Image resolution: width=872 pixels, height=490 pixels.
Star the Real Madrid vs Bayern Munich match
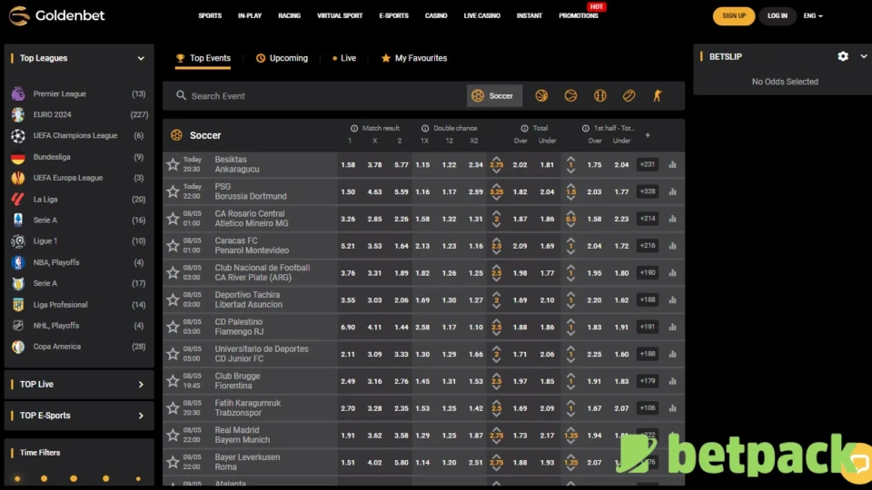pos(173,435)
